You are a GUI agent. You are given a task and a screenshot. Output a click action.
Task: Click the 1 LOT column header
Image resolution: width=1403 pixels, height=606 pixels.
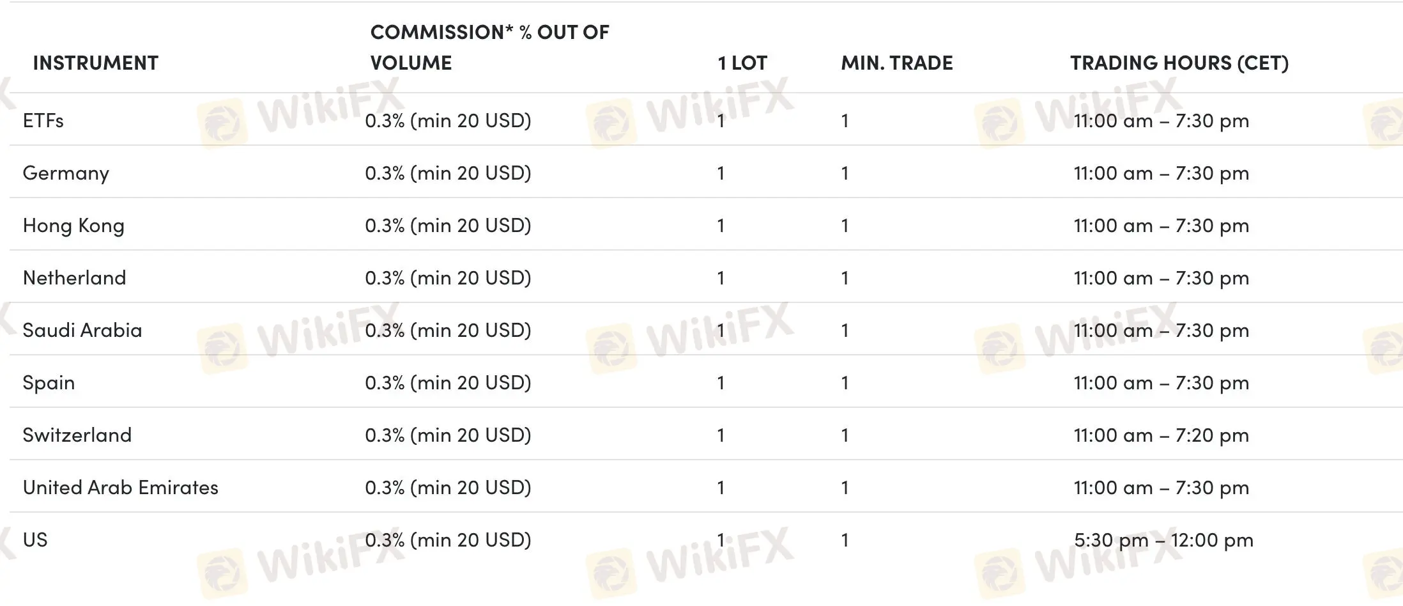[742, 63]
